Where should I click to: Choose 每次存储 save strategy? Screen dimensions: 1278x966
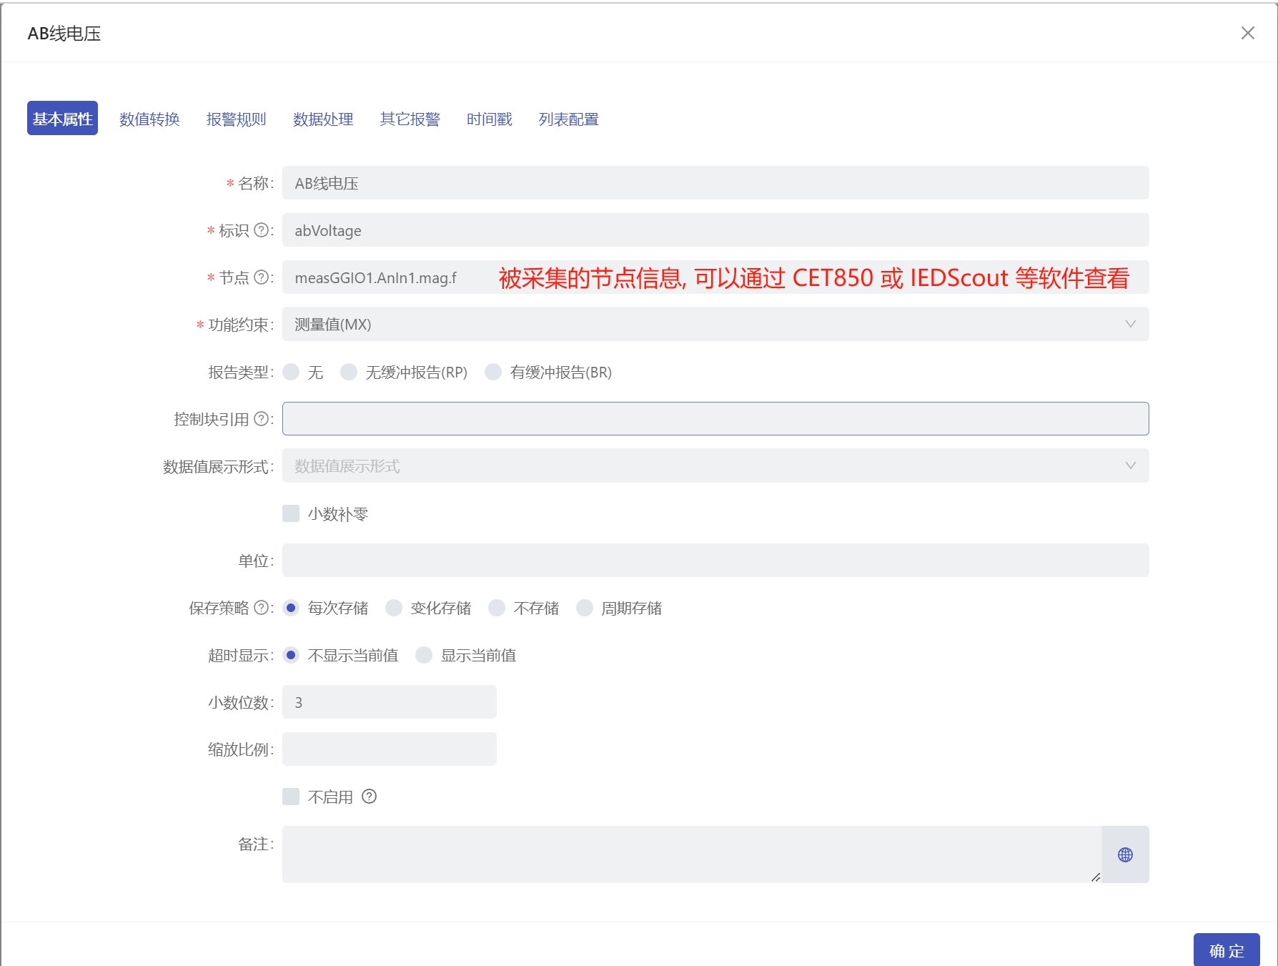click(x=291, y=608)
